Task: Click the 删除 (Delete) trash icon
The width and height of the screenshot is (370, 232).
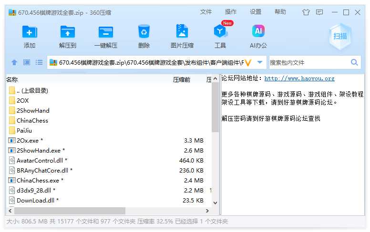Action: (x=144, y=31)
